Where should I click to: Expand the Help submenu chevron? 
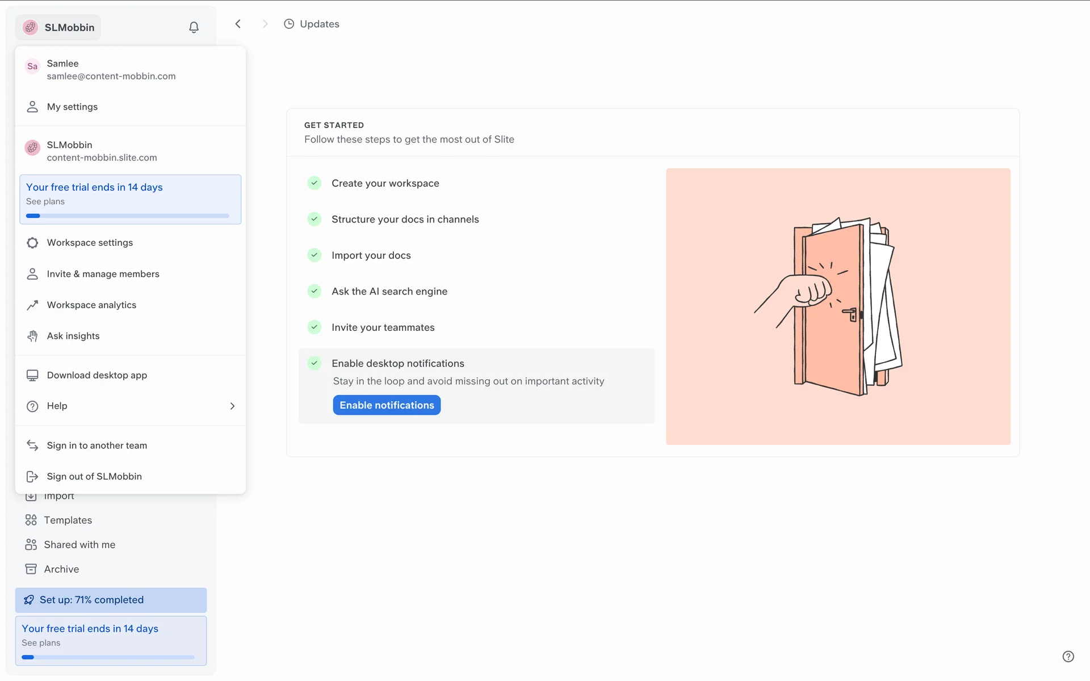(x=232, y=406)
